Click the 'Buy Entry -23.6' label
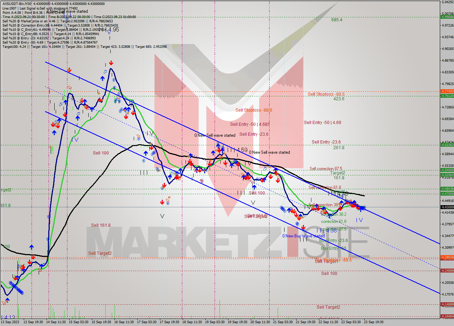The width and height of the screenshot is (454, 326). pyautogui.click(x=333, y=241)
